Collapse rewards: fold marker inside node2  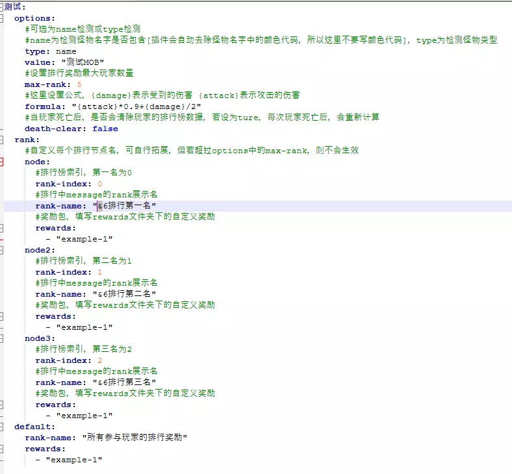coord(1,316)
